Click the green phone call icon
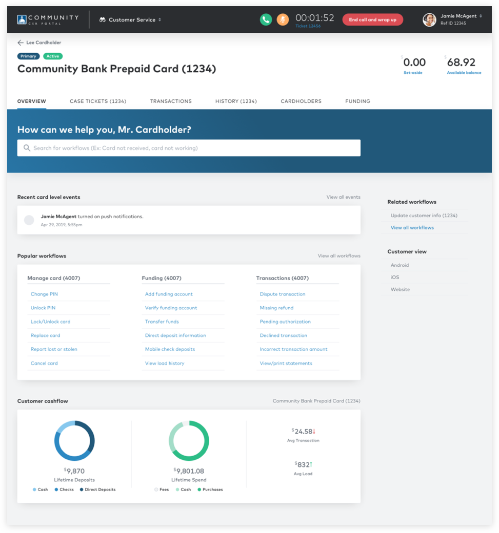The width and height of the screenshot is (499, 533). point(266,19)
